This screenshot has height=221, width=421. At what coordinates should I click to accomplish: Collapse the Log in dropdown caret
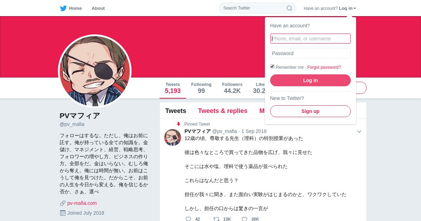coord(355,8)
